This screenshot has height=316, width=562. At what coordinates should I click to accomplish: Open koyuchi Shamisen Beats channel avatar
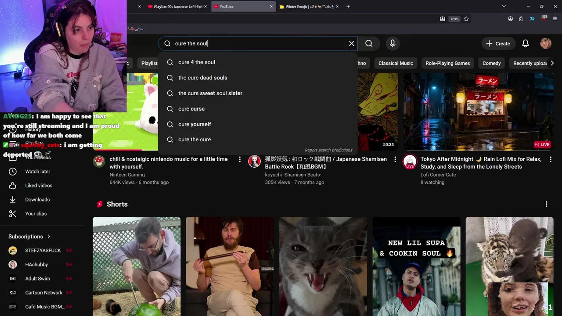point(254,161)
